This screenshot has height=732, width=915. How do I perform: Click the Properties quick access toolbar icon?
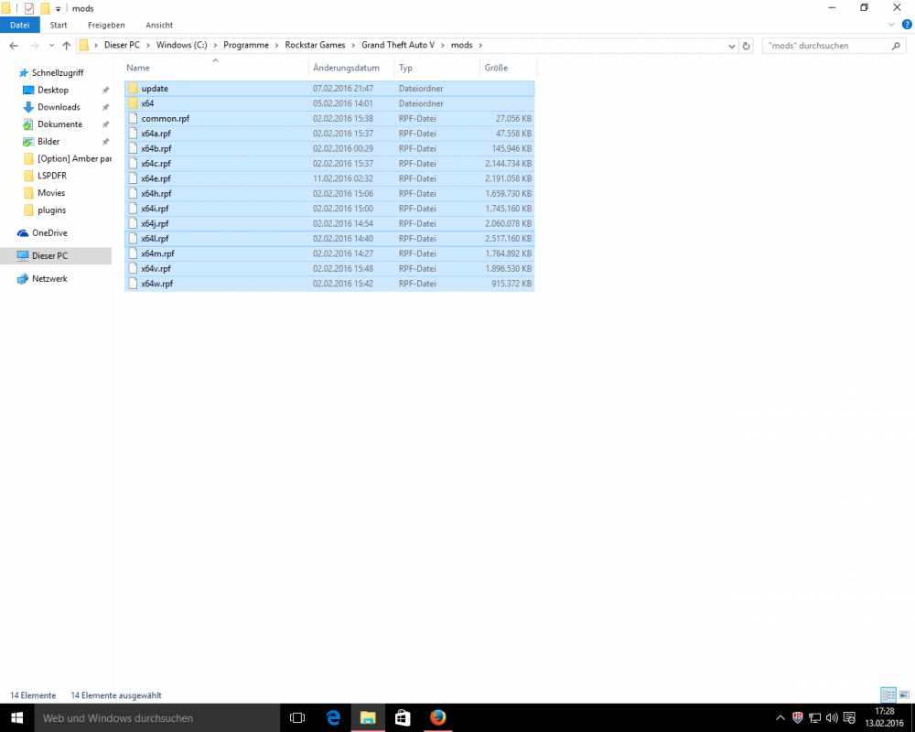pyautogui.click(x=29, y=8)
